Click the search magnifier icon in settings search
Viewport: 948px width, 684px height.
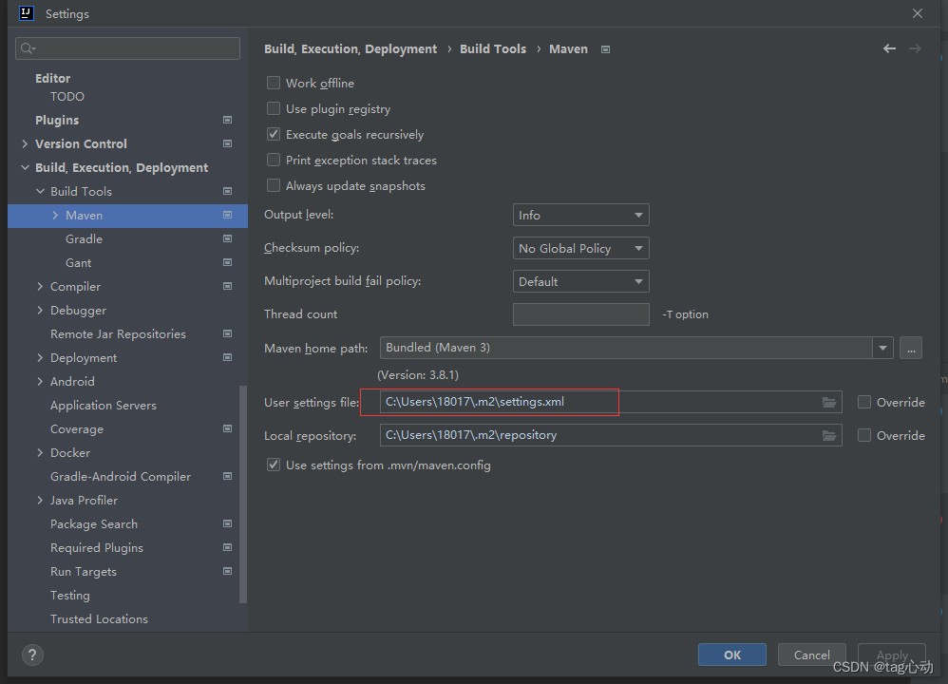click(x=28, y=48)
